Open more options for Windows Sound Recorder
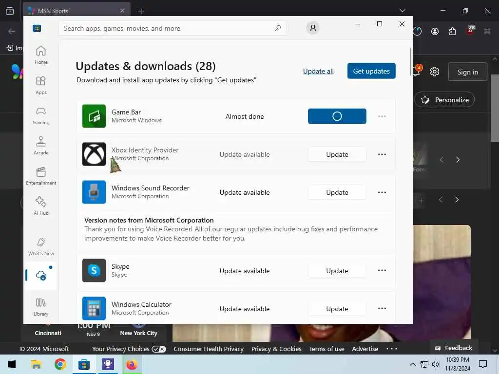 coord(382,192)
